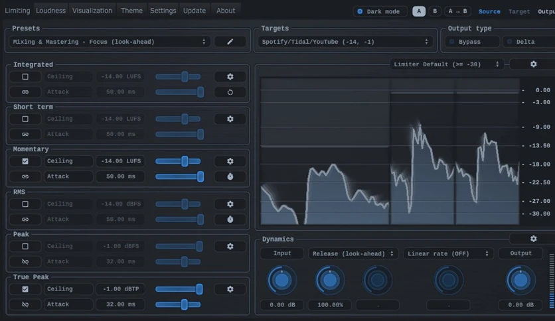Uncheck the True Peak ceiling checkbox
Image resolution: width=555 pixels, height=321 pixels.
(25, 289)
